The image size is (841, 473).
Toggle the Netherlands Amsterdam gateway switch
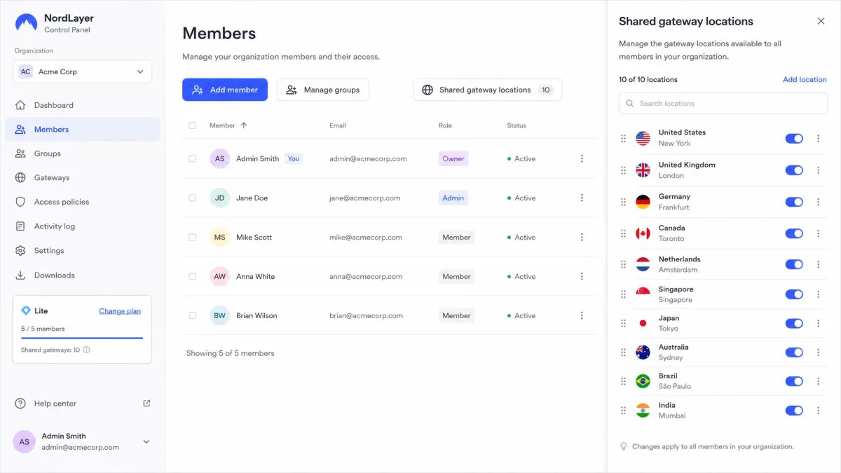[794, 265]
